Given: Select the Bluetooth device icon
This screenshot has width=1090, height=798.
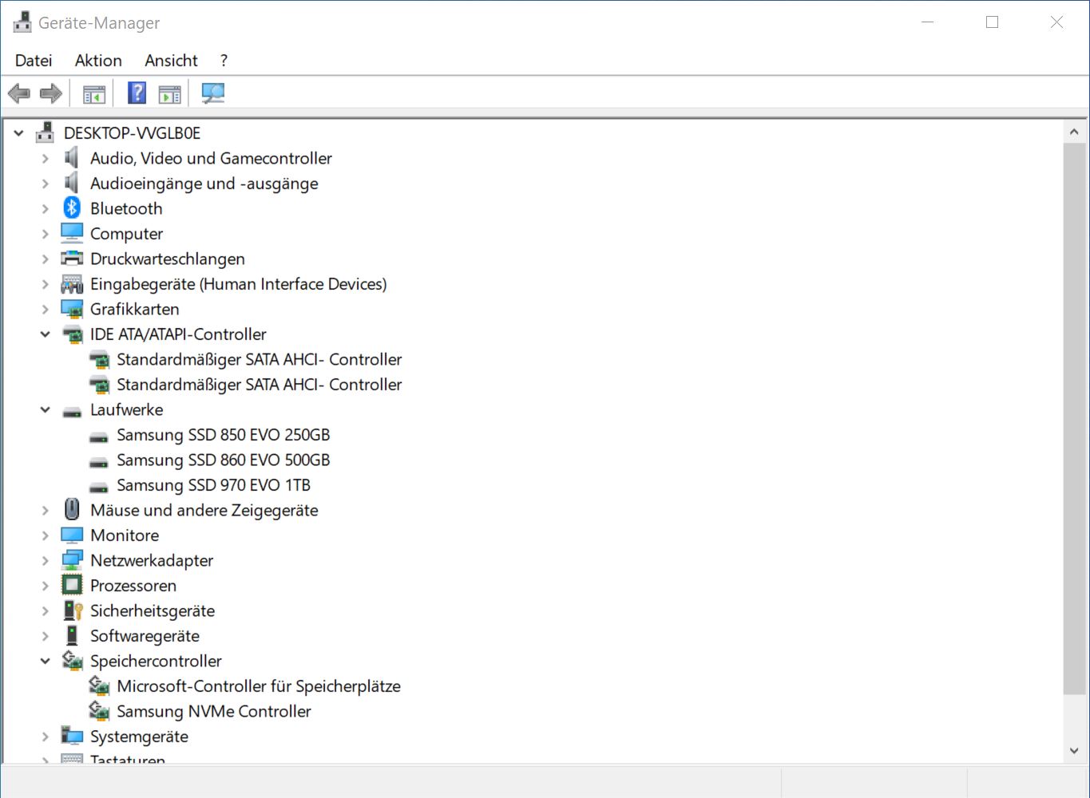Looking at the screenshot, I should tap(71, 207).
